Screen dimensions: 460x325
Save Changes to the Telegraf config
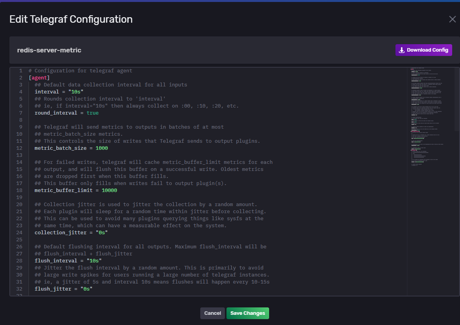tap(248, 313)
